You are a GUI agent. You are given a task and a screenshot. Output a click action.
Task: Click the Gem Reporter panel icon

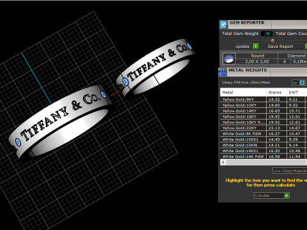coord(223,25)
